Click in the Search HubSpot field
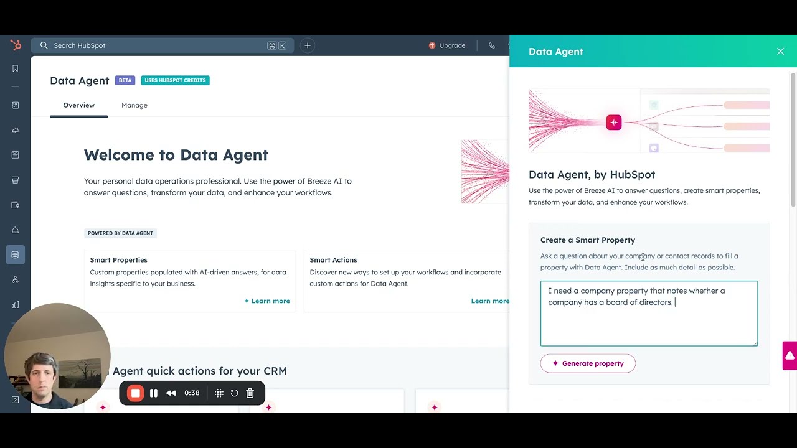The height and width of the screenshot is (448, 797). point(162,45)
